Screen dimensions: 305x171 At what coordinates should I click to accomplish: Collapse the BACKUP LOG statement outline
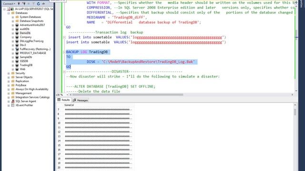(64, 52)
